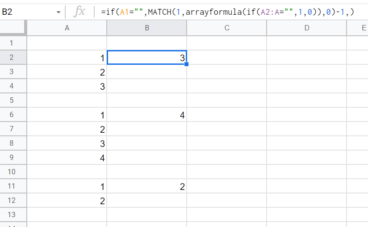This screenshot has width=368, height=227.
Task: Select column E header
Action: [x=357, y=28]
